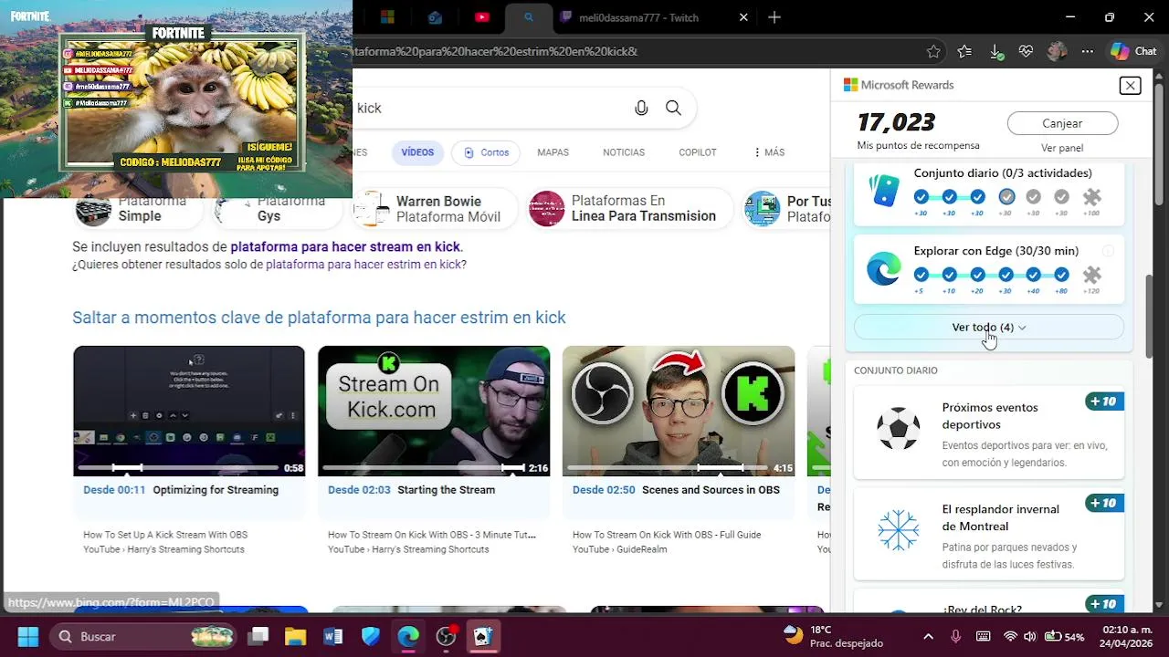Open Copilot Chat button
The image size is (1169, 657).
(x=1133, y=52)
